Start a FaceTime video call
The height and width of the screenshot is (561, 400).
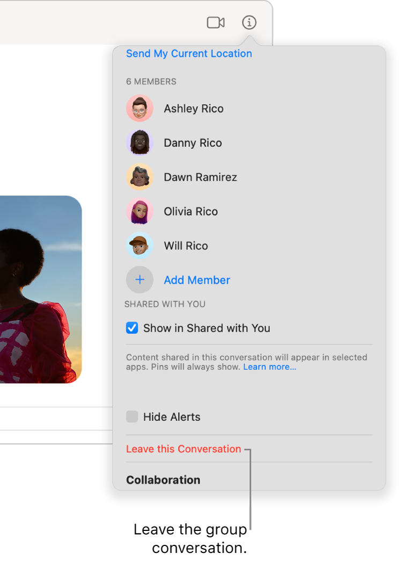point(215,23)
